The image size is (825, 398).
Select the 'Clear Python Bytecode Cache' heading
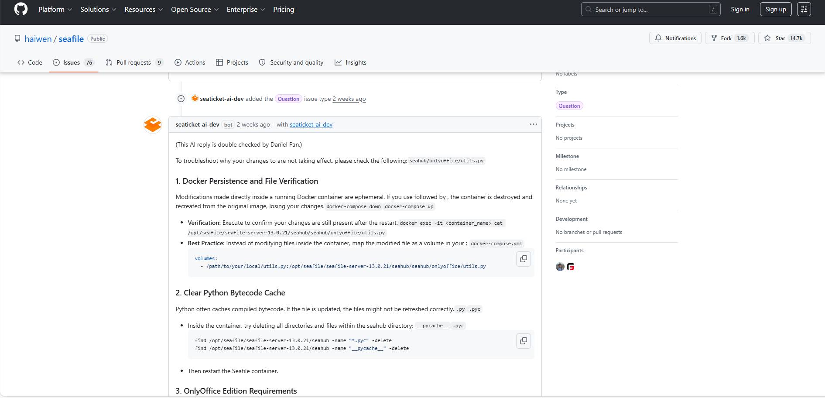pos(230,293)
